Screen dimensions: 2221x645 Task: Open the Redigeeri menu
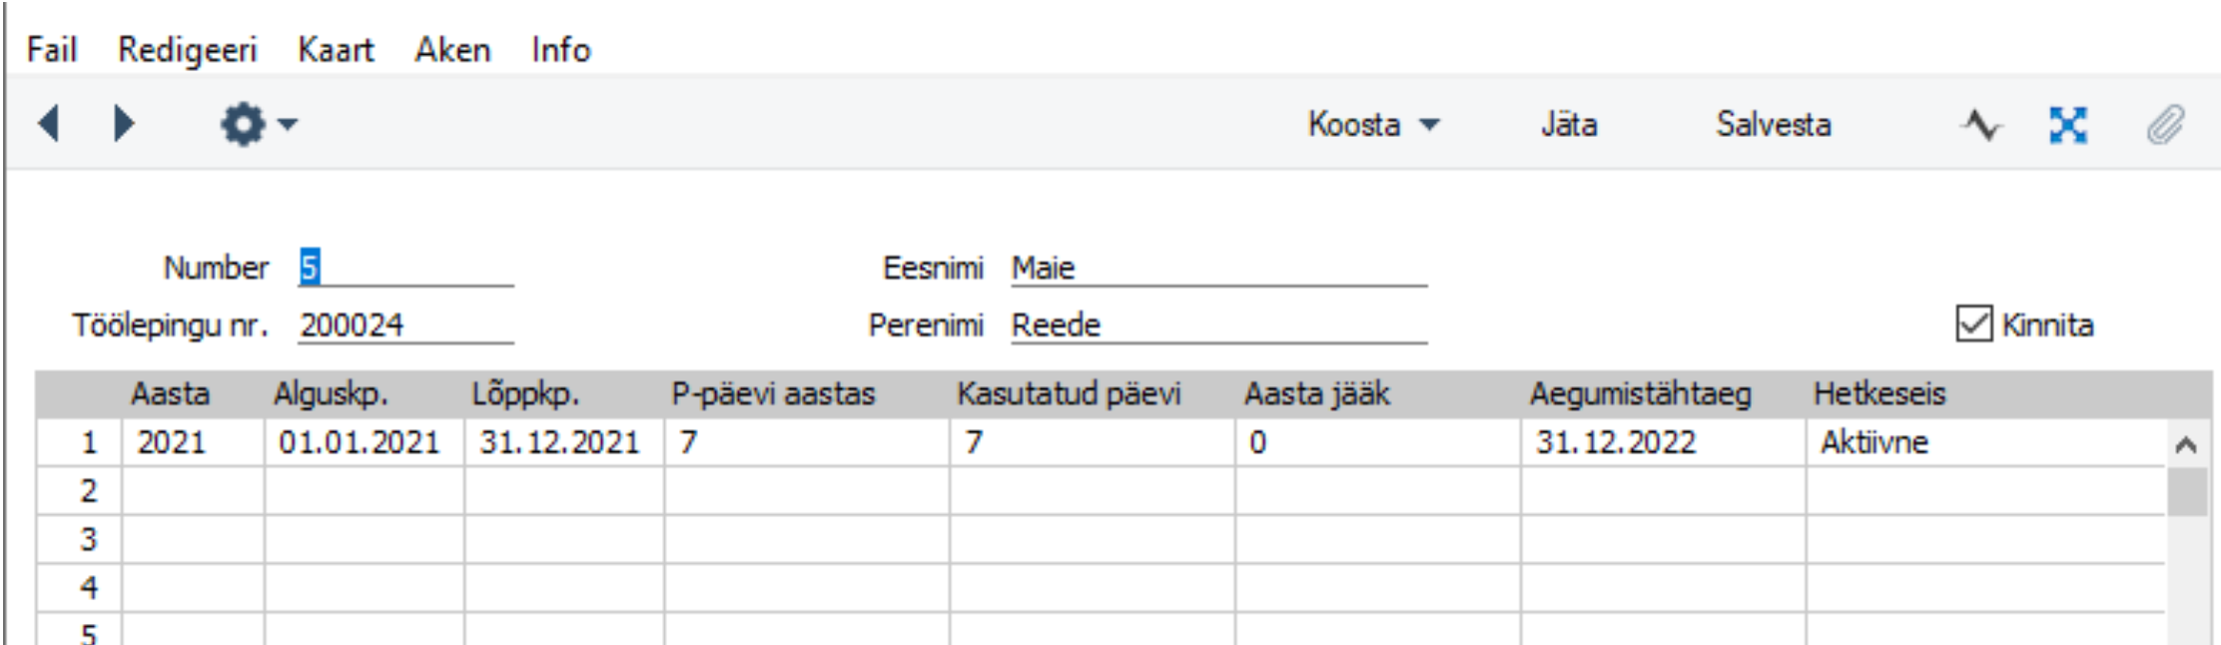coord(187,50)
